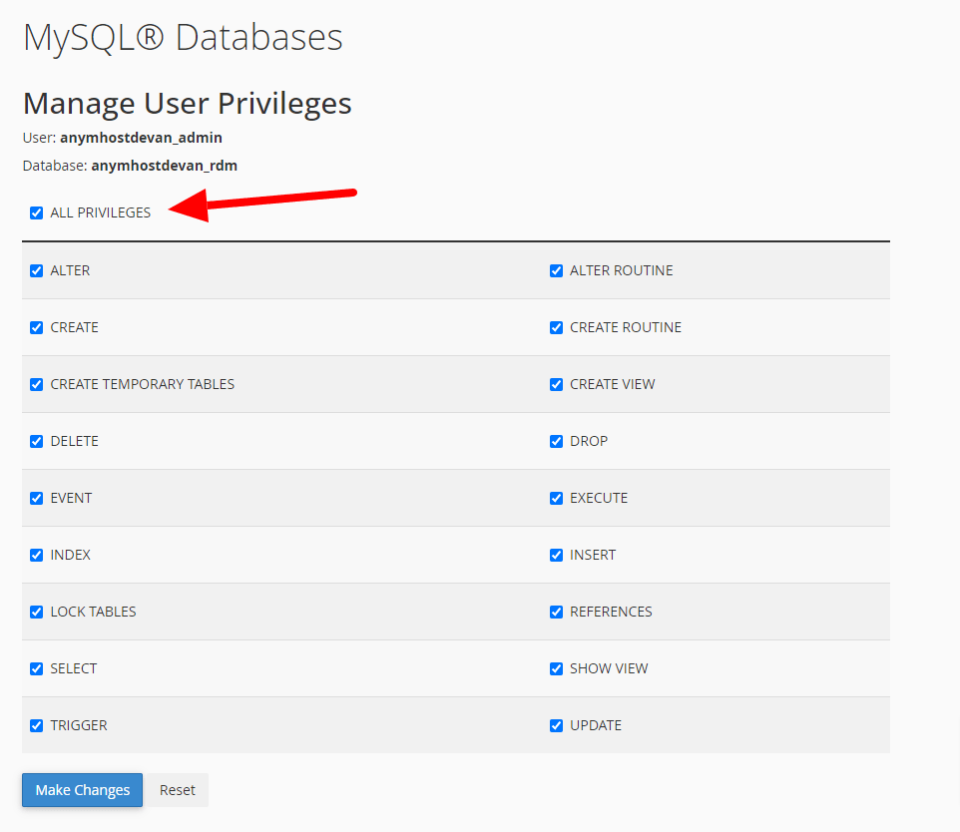Toggle the DELETE privilege checkbox
Image resolution: width=960 pixels, height=832 pixels.
tap(37, 441)
